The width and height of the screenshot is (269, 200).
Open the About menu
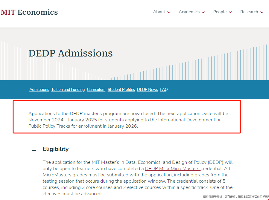159,12
